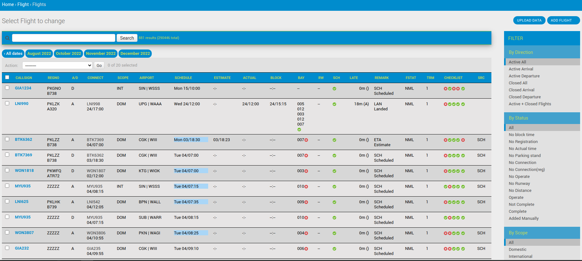The image size is (582, 261).
Task: Click green SCH check icon for GIA1234
Action: [x=334, y=89]
